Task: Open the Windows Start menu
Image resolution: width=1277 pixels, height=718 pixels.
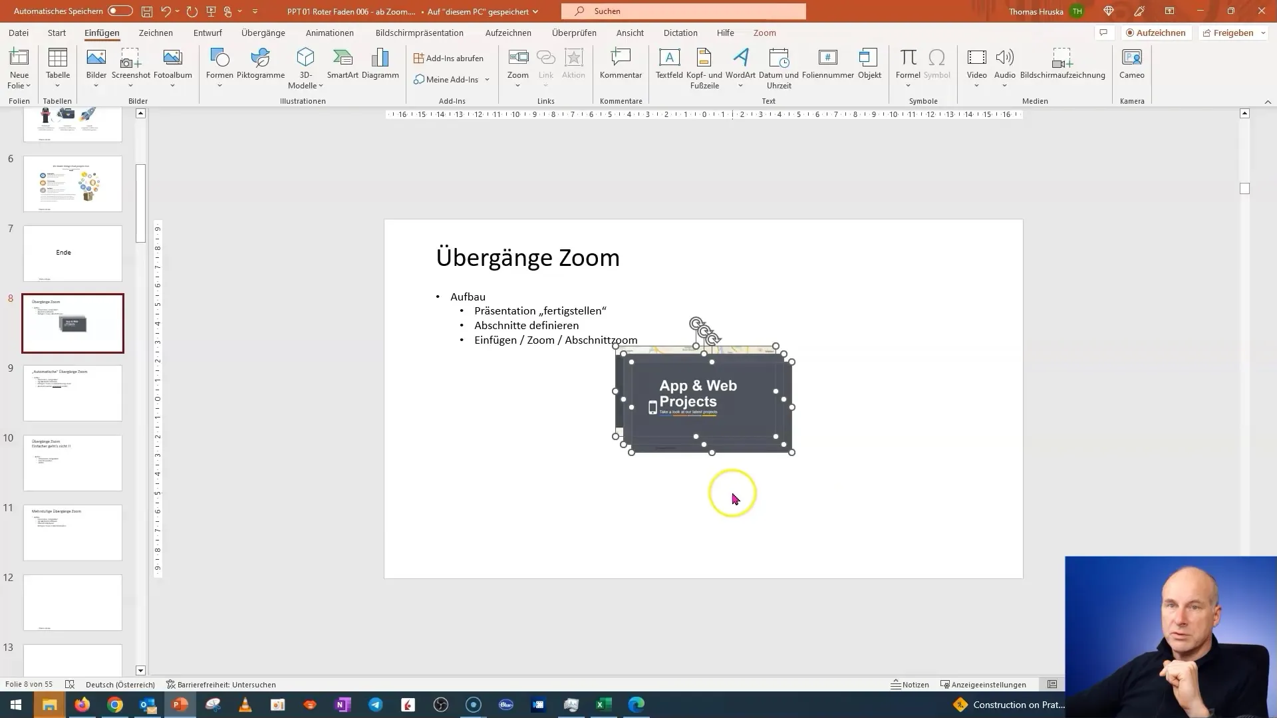Action: 16,705
